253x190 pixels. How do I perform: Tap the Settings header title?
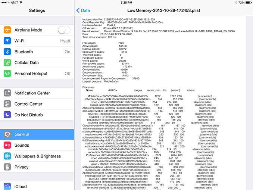(x=37, y=10)
